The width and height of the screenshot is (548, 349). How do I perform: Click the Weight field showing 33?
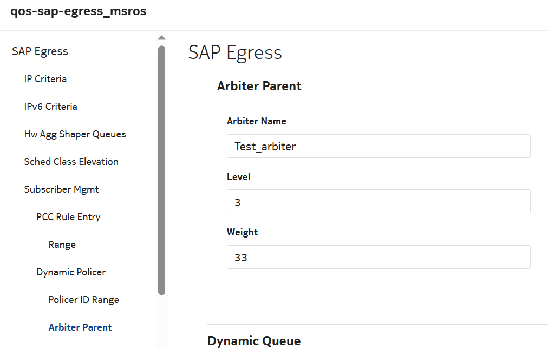tap(378, 257)
